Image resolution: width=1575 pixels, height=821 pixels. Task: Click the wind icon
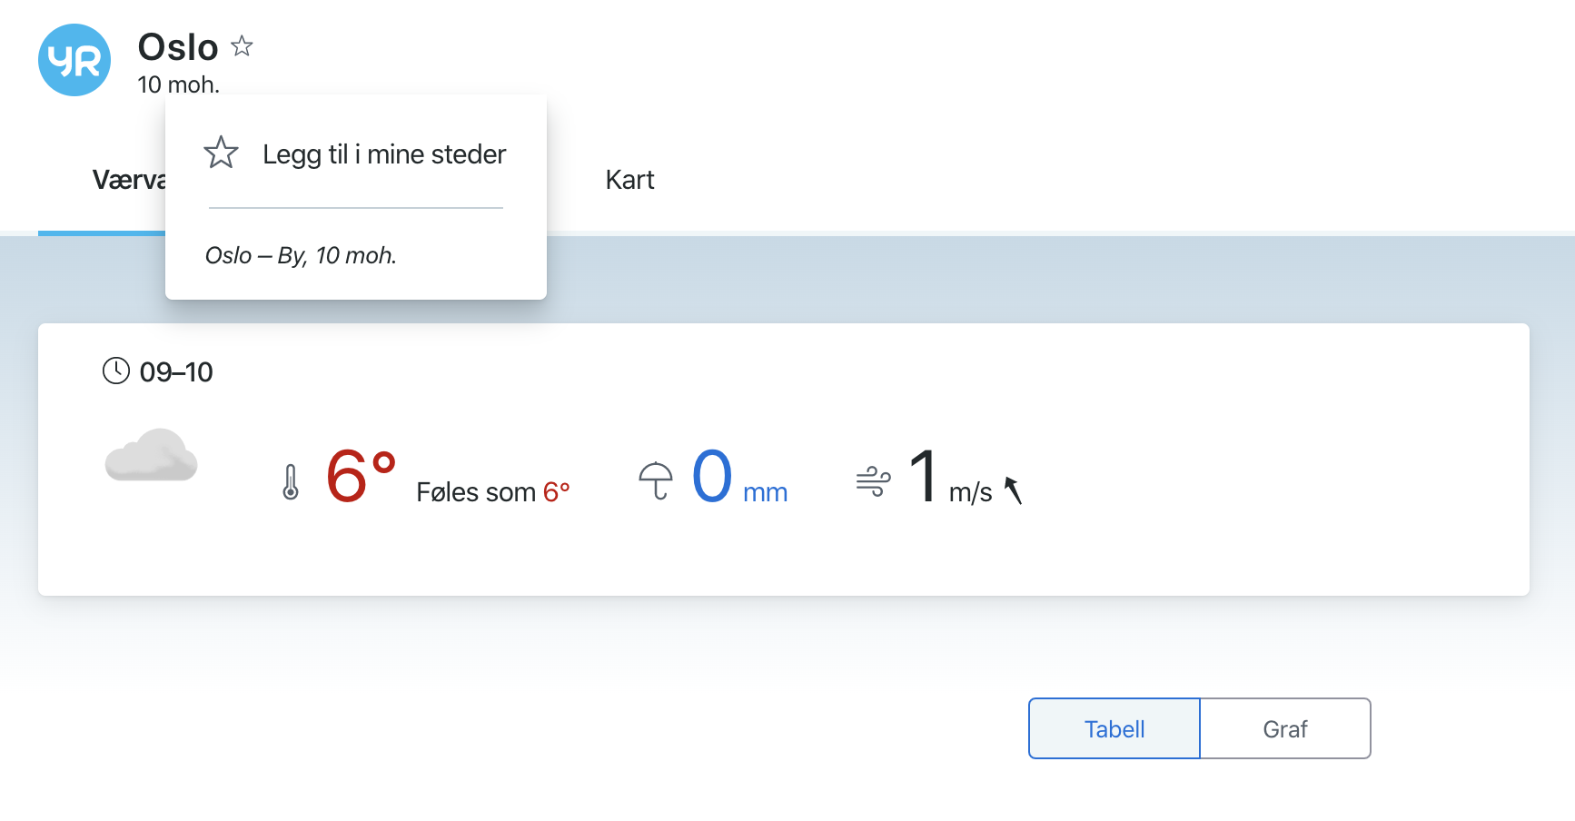point(873,480)
